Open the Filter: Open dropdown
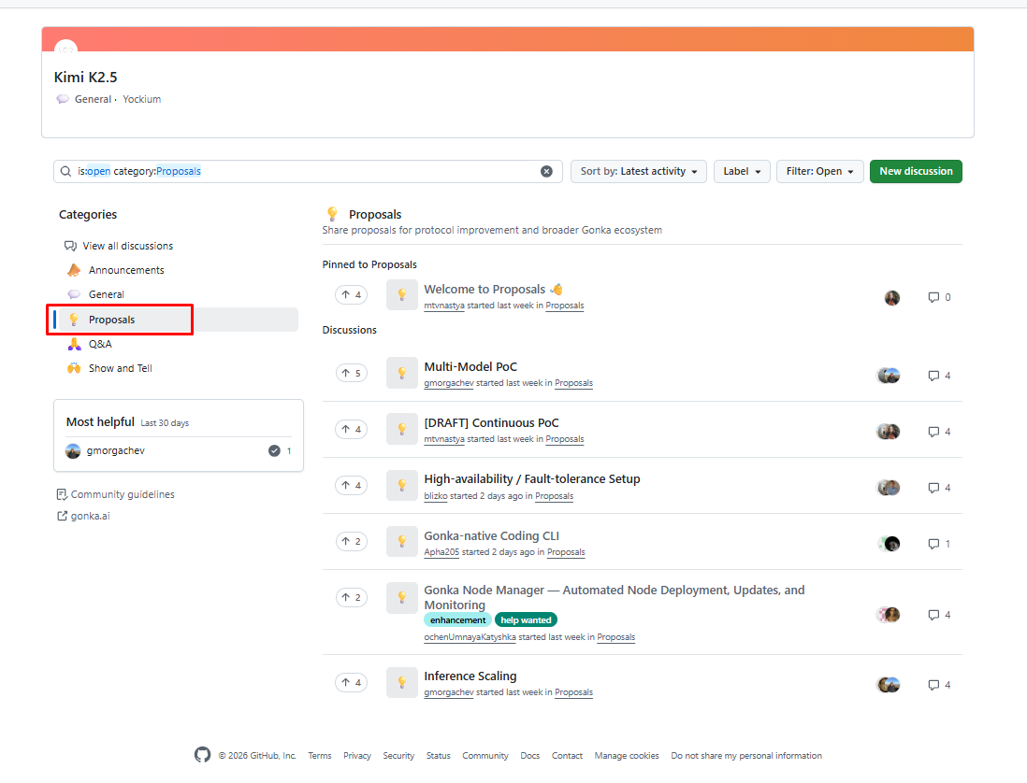 pos(820,171)
